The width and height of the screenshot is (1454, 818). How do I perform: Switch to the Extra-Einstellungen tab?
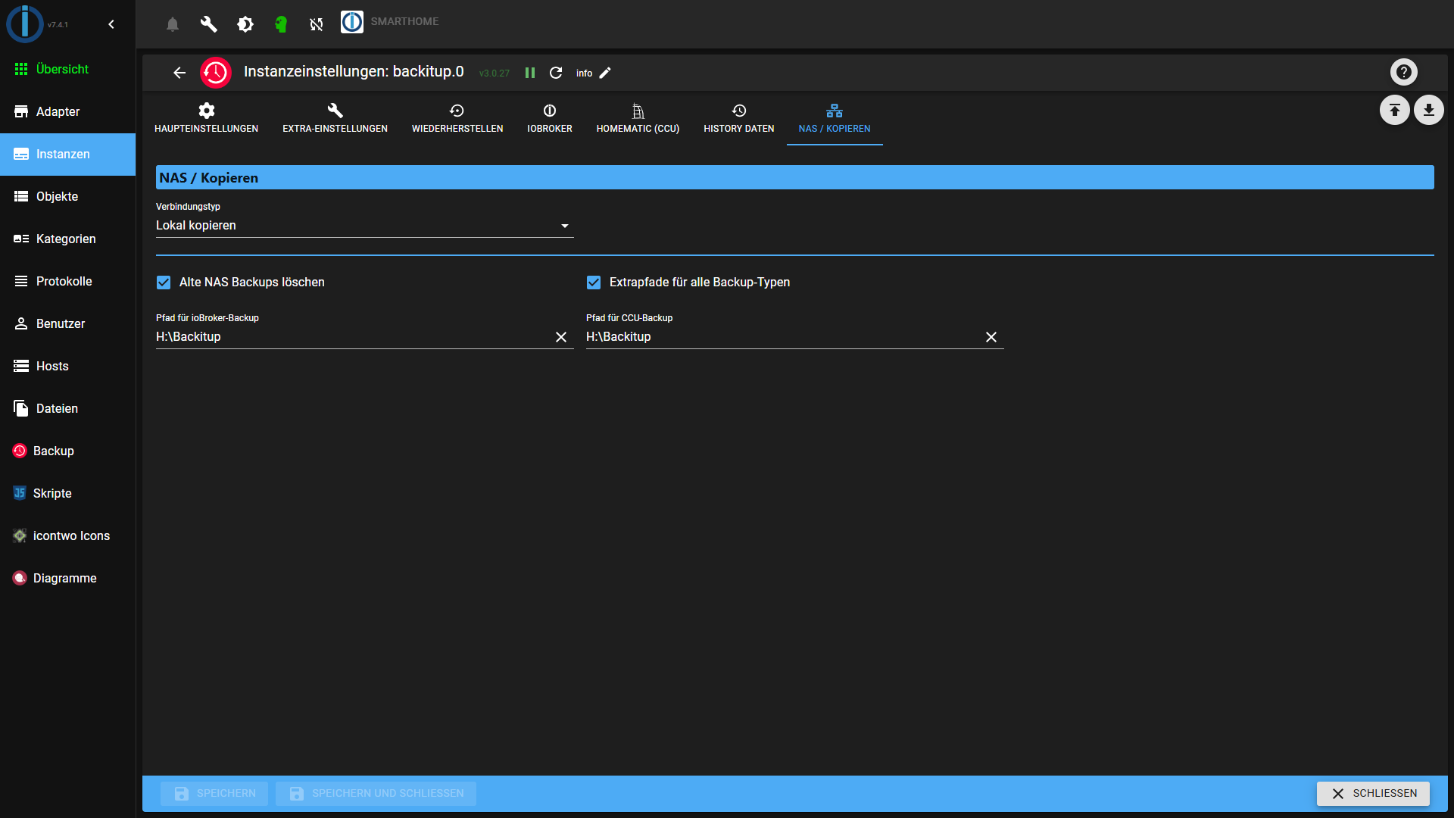pos(335,119)
